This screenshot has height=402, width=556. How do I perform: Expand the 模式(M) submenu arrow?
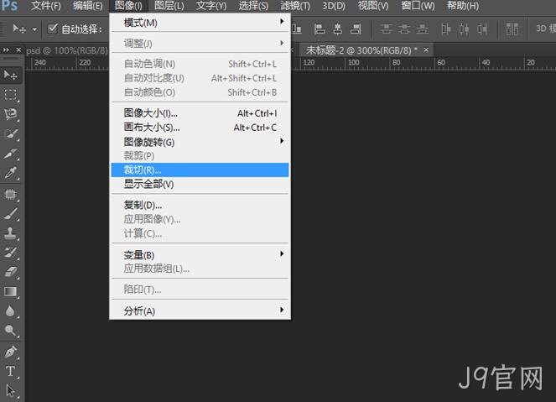tap(282, 21)
